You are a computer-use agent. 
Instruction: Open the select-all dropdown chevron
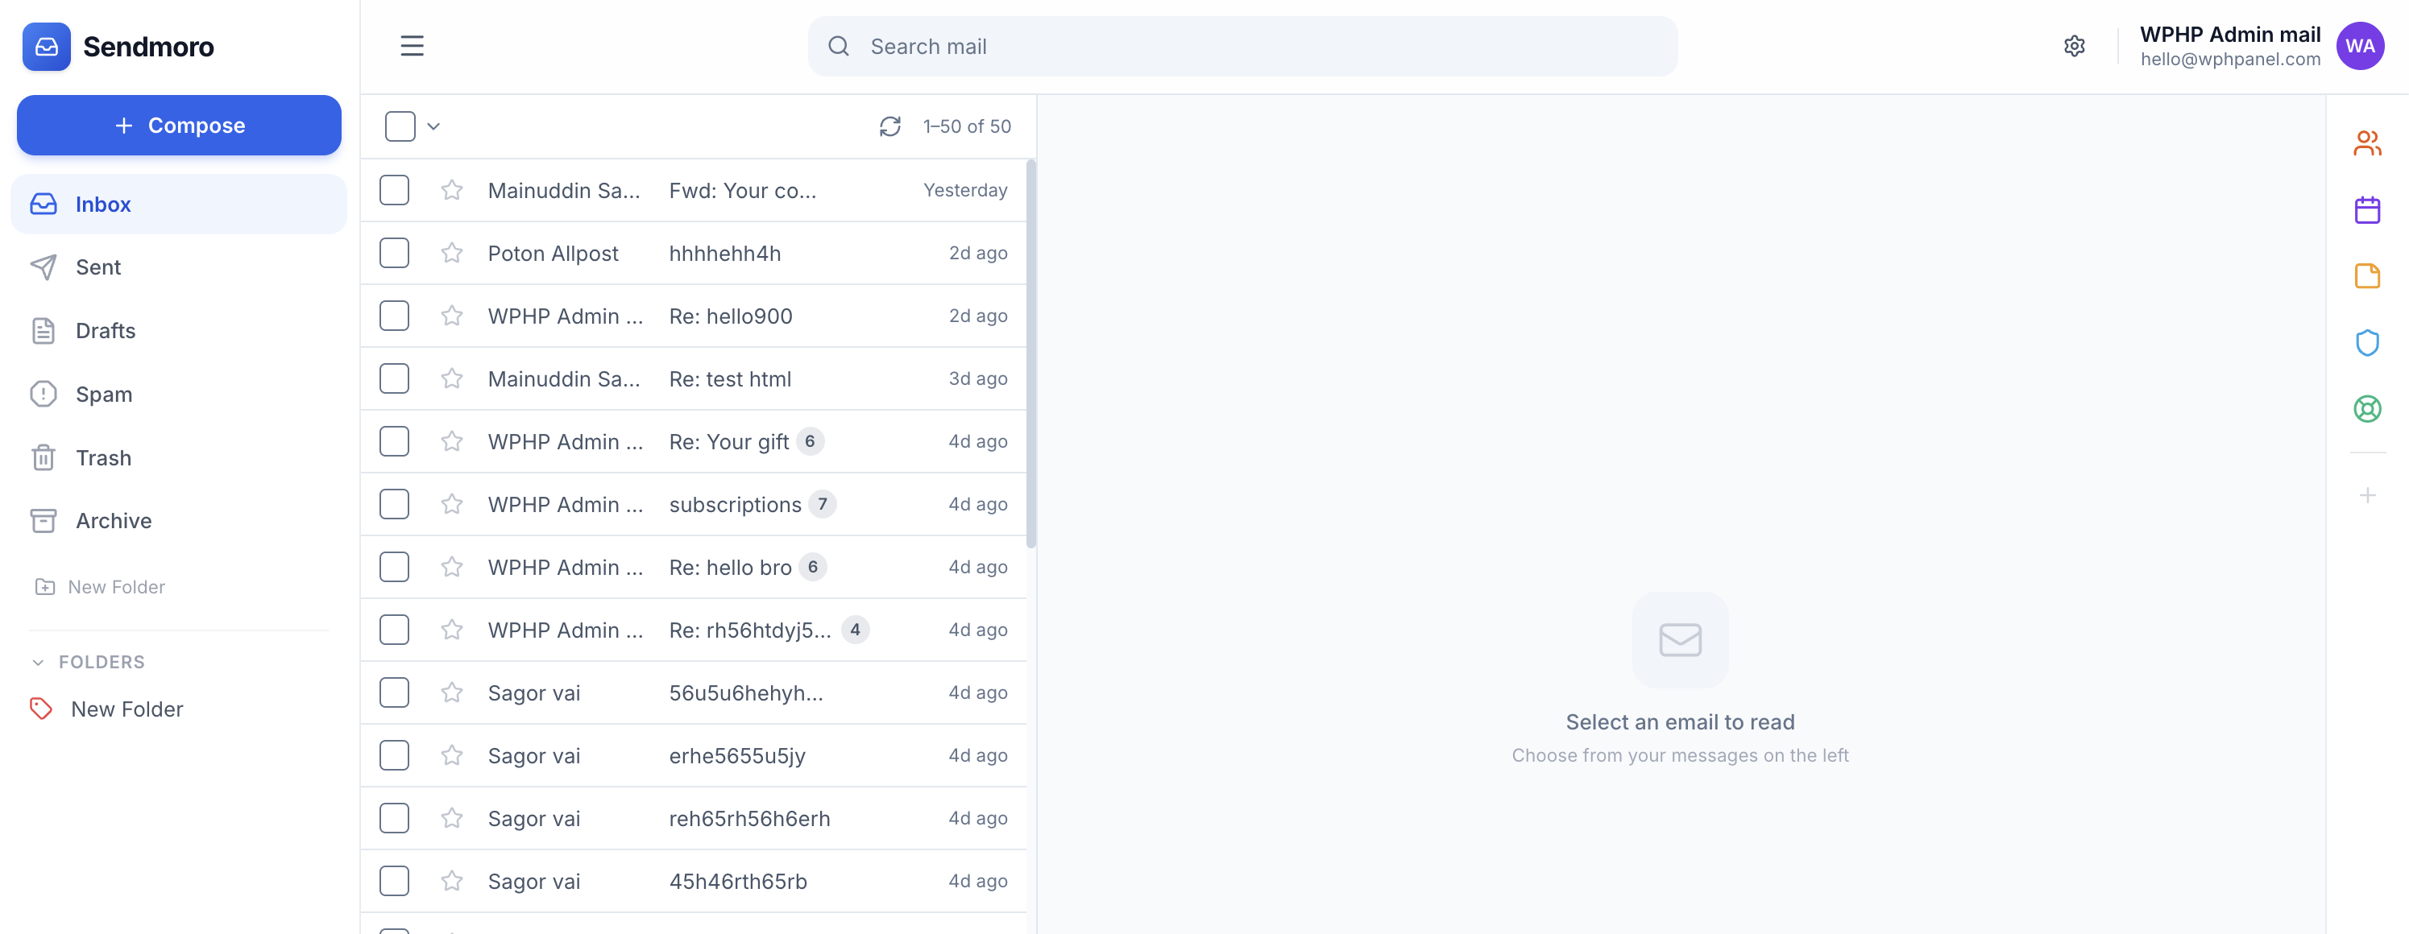pos(434,126)
